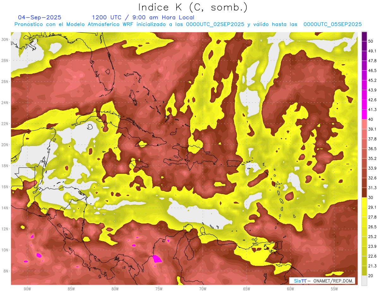Click the colorbar value '32.6'
This screenshot has width=379, height=293.
click(x=372, y=178)
